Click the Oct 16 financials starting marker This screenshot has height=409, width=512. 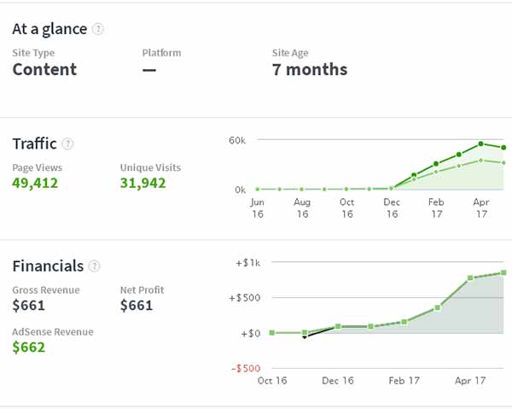[x=271, y=332]
